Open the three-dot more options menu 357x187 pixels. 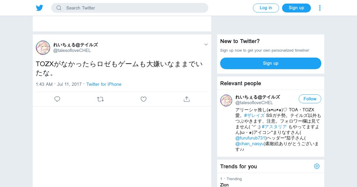click(x=320, y=8)
